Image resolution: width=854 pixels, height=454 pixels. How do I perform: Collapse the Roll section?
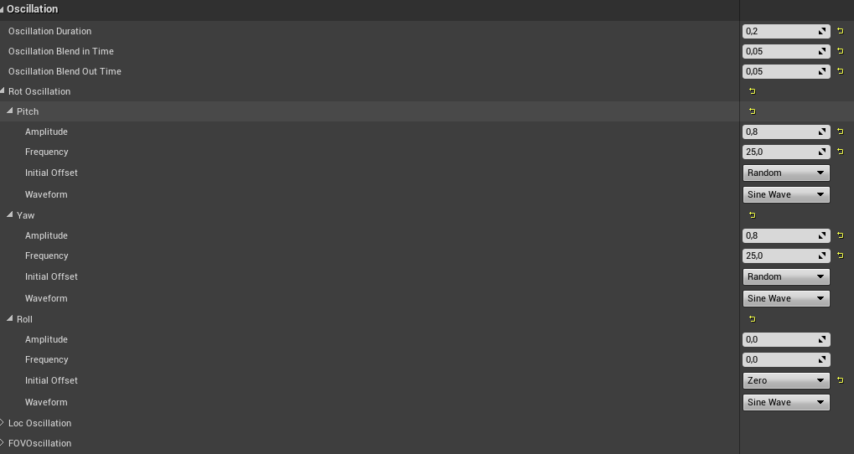coord(10,319)
